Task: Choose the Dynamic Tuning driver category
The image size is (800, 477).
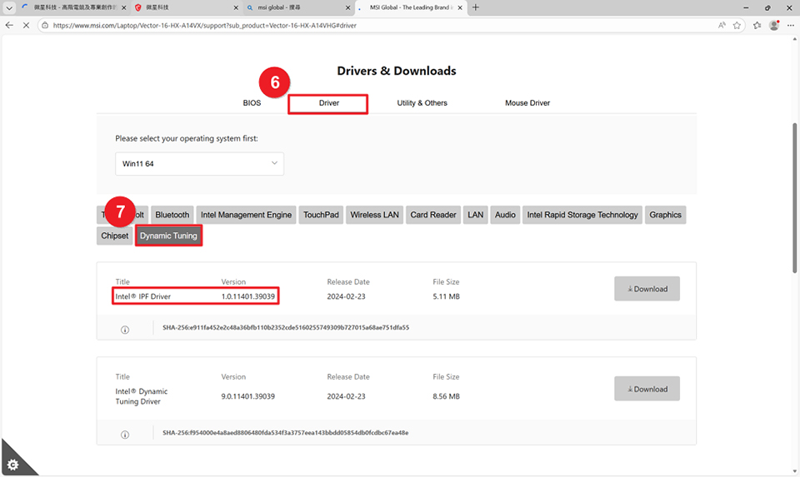Action: (x=168, y=236)
